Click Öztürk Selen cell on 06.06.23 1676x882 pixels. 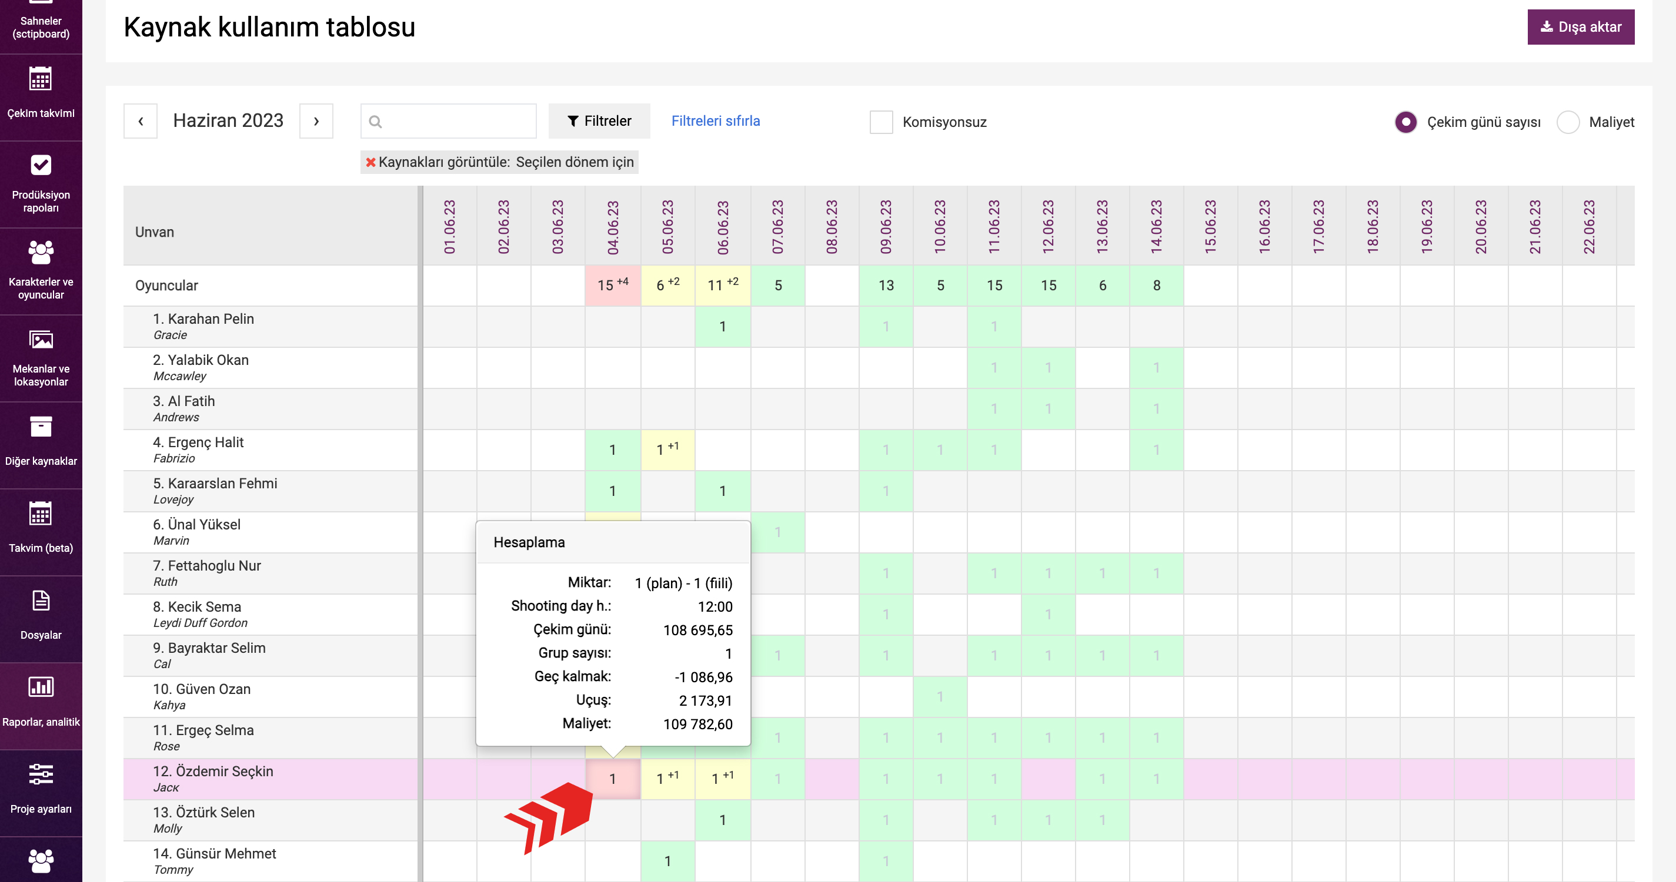click(x=722, y=820)
